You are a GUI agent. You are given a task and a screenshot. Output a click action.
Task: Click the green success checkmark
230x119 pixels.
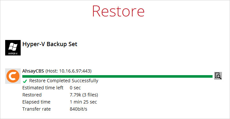(25, 81)
